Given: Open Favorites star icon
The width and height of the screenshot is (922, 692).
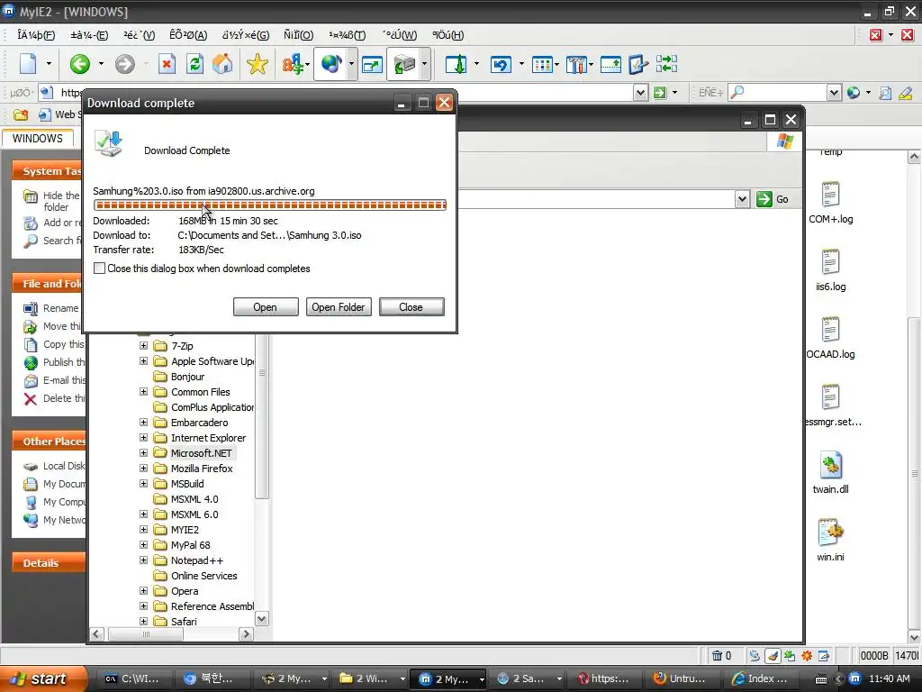Looking at the screenshot, I should [x=257, y=64].
